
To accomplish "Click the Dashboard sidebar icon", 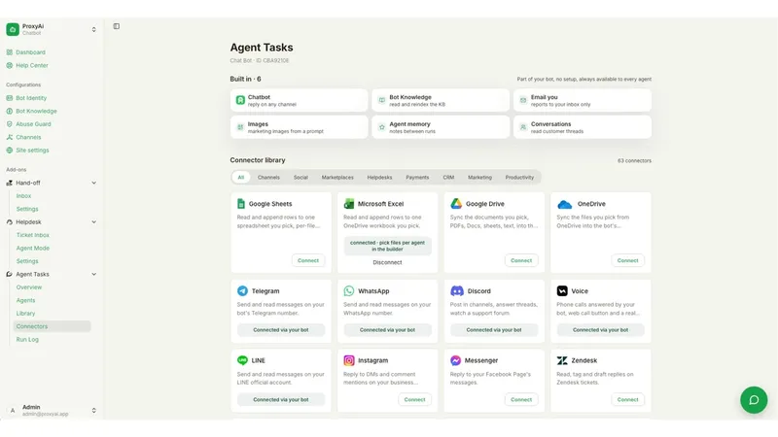I will (x=10, y=52).
